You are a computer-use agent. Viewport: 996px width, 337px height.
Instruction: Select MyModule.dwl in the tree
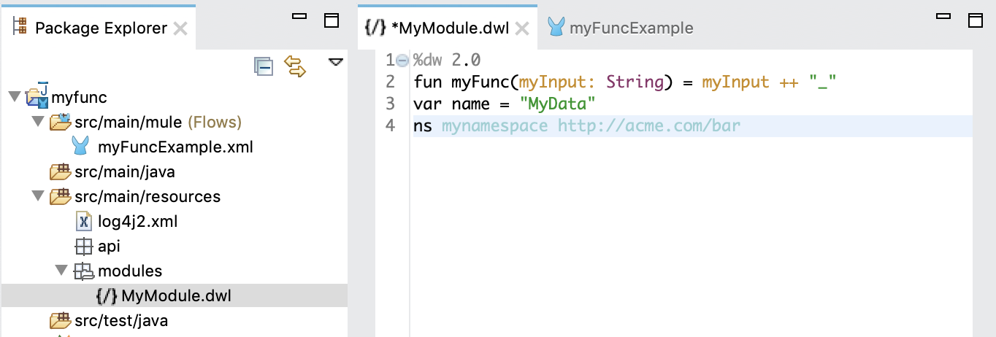click(176, 296)
